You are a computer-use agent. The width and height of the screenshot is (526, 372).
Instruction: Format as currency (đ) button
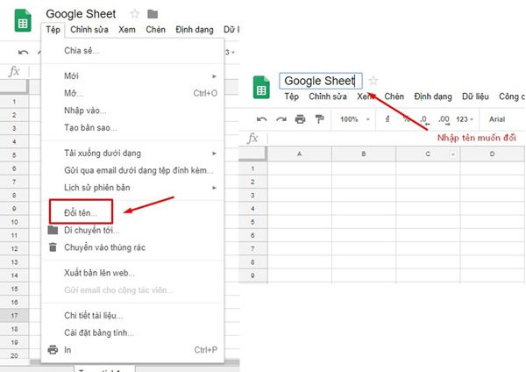387,118
